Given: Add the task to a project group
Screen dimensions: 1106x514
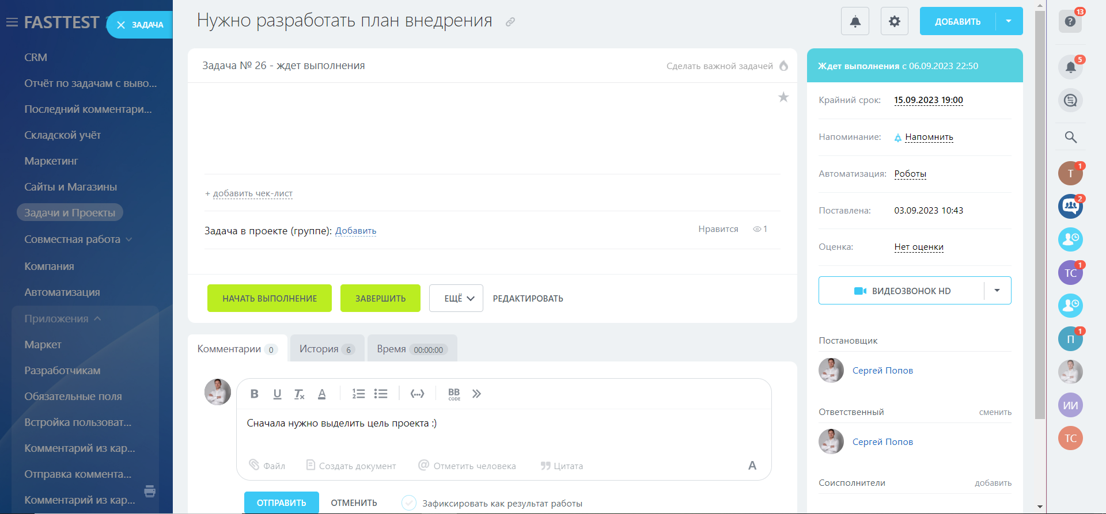Looking at the screenshot, I should (356, 231).
